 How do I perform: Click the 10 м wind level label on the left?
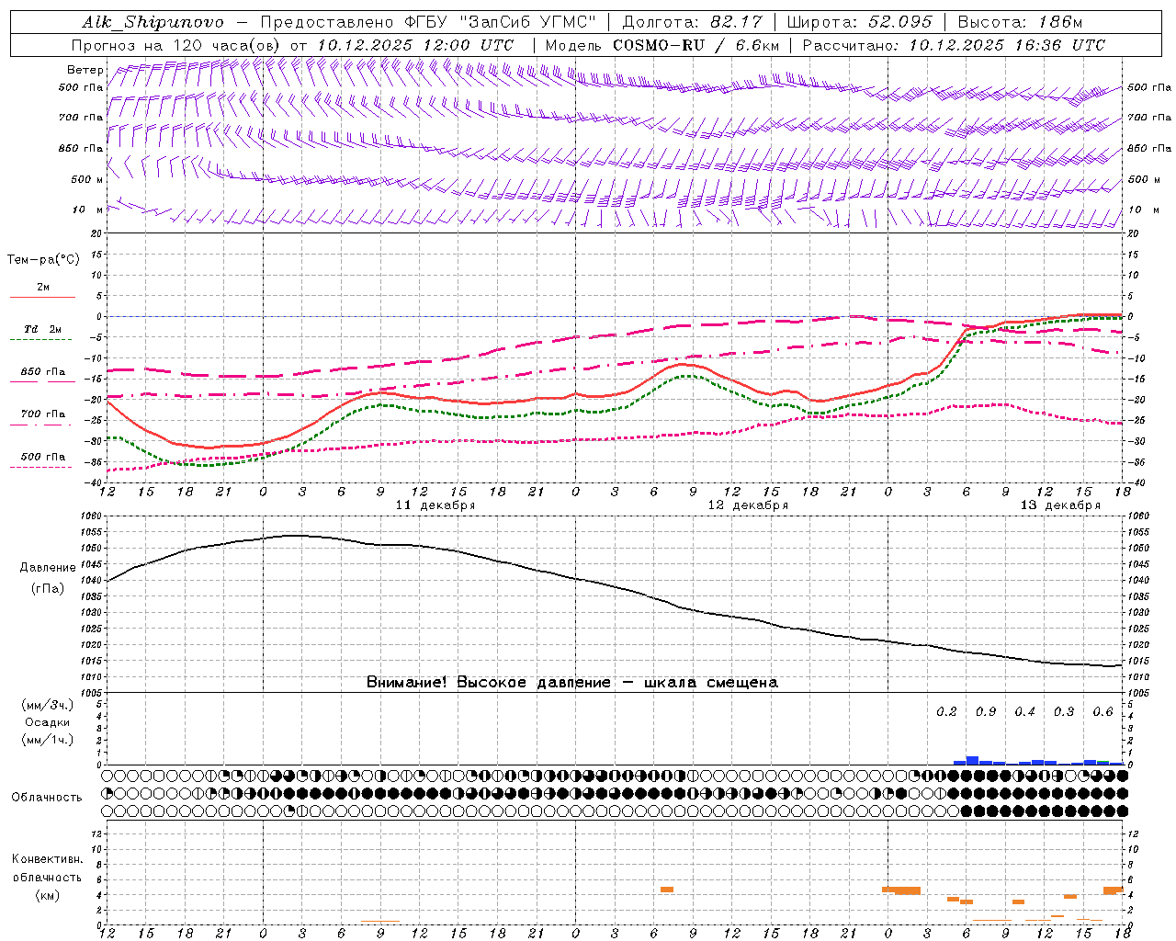click(88, 210)
